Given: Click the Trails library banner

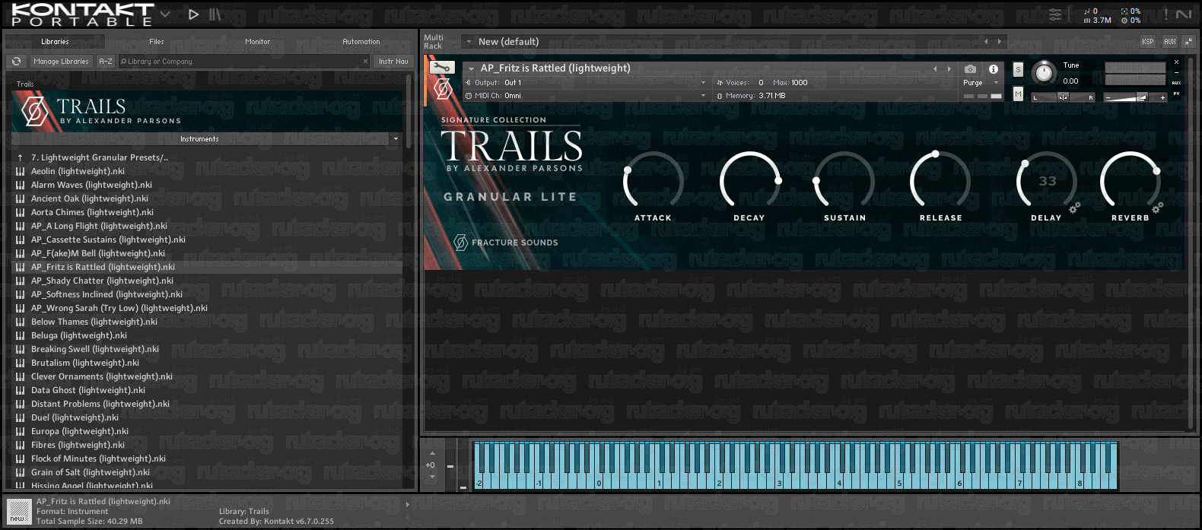Looking at the screenshot, I should point(207,111).
